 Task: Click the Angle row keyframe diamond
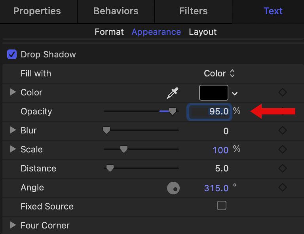[282, 187]
